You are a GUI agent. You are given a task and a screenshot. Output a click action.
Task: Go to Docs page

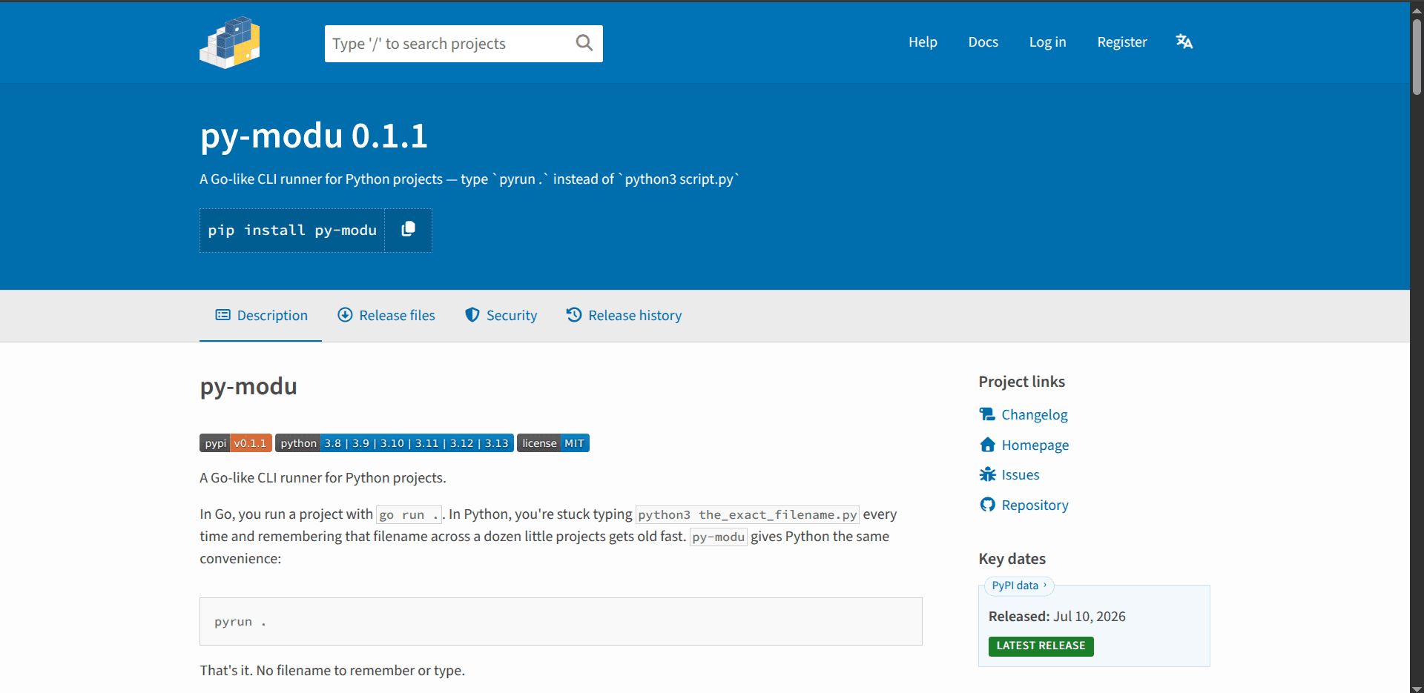[x=983, y=42]
